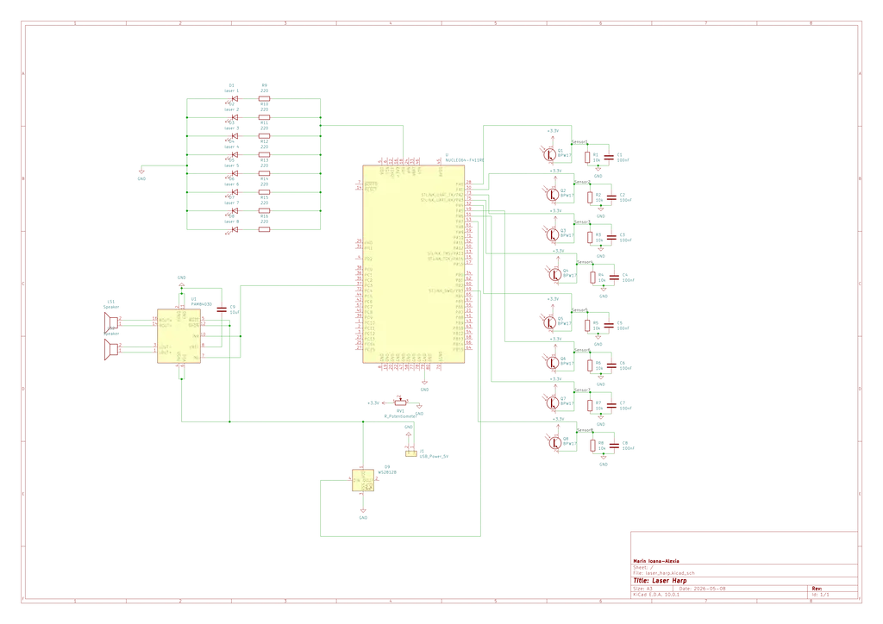The width and height of the screenshot is (883, 624).
Task: Select the R8 10k resistor symbol
Action: pyautogui.click(x=592, y=446)
